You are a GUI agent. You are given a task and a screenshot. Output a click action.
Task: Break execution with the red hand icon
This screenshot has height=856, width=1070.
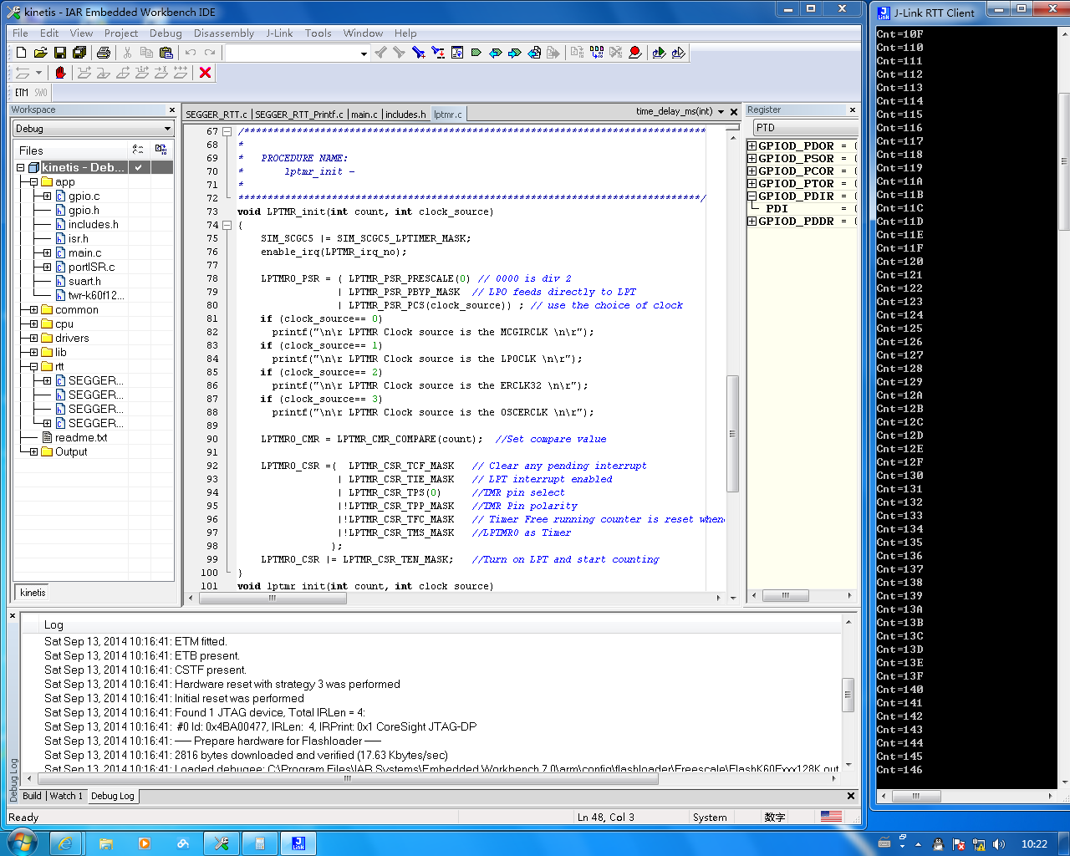click(60, 73)
